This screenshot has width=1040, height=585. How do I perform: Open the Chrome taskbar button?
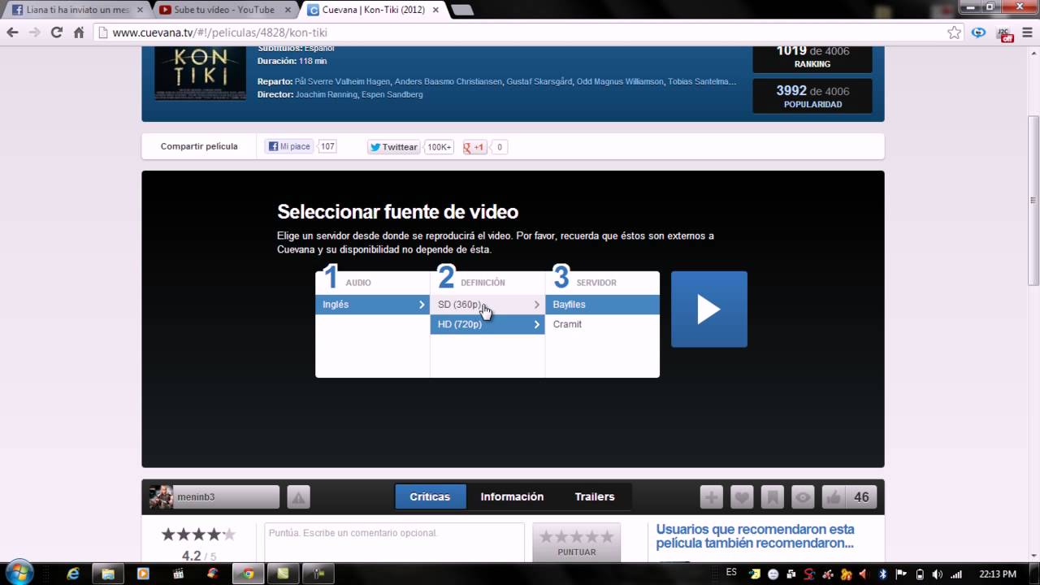(x=249, y=574)
